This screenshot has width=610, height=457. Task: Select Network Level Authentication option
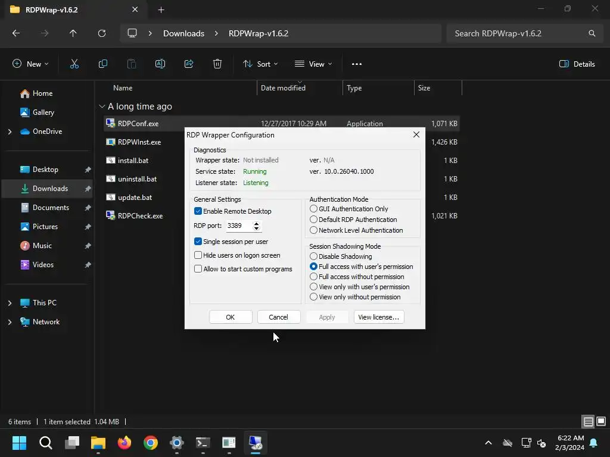tap(313, 230)
